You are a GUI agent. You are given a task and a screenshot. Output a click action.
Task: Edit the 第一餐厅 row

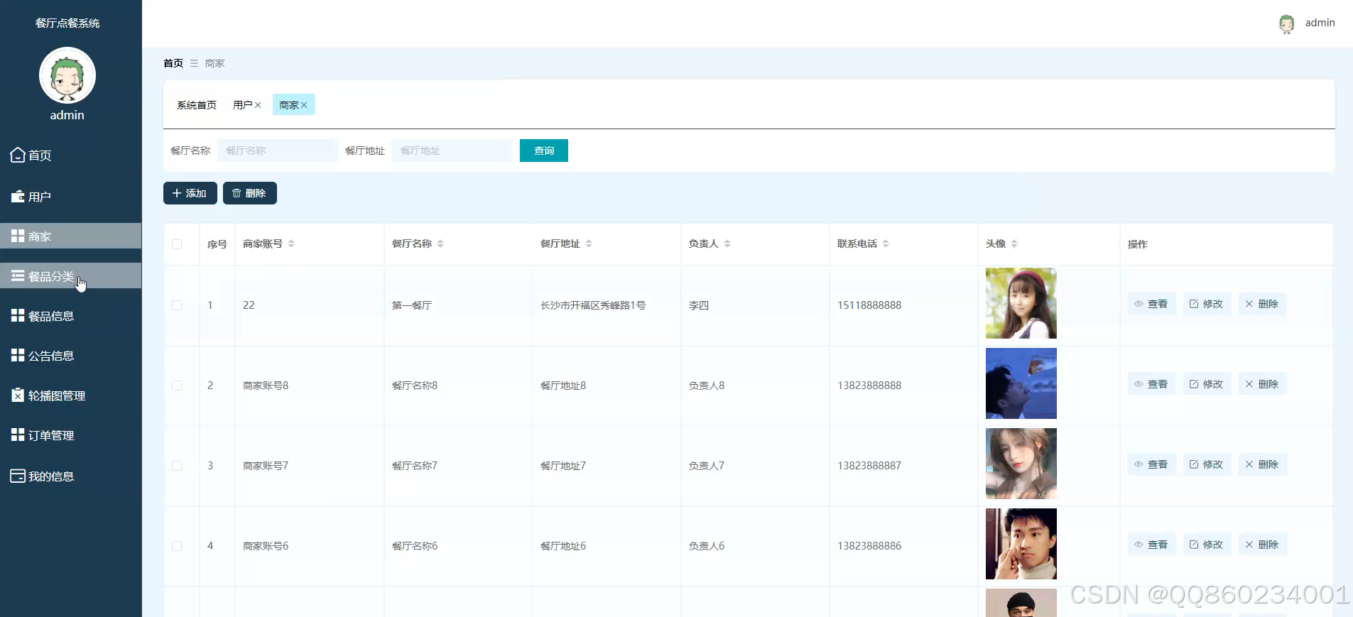tap(1207, 304)
